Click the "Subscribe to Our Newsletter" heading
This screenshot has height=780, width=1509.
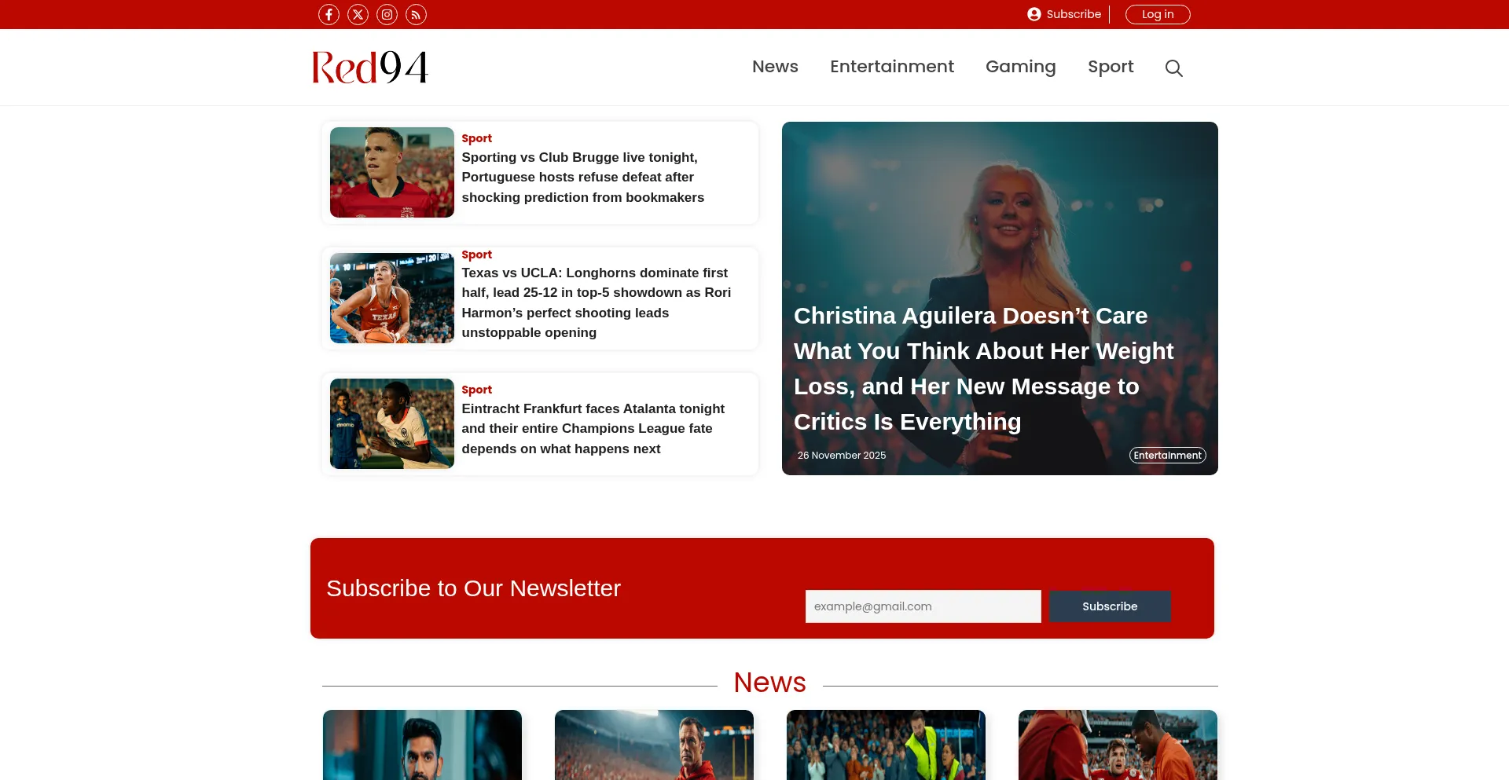[x=473, y=588]
